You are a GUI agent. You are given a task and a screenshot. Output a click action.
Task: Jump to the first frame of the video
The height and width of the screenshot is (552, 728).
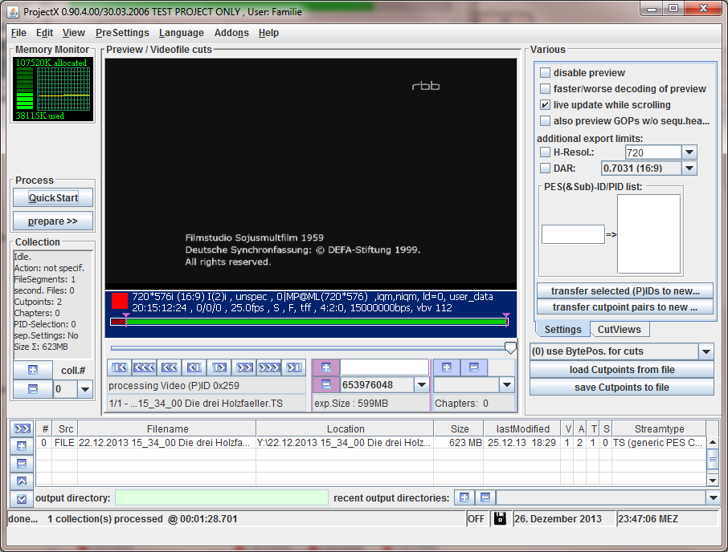point(120,367)
